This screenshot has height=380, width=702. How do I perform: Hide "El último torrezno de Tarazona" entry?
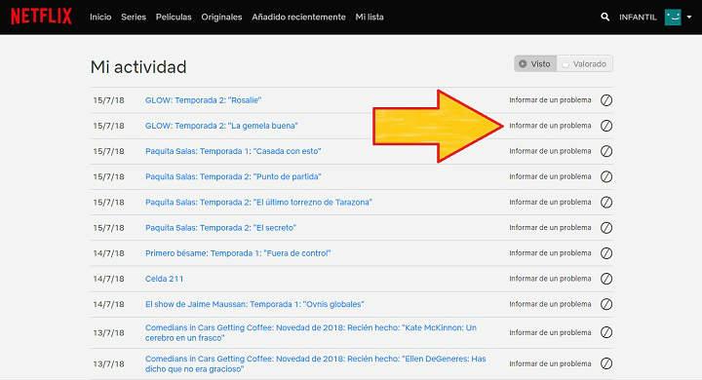[606, 203]
